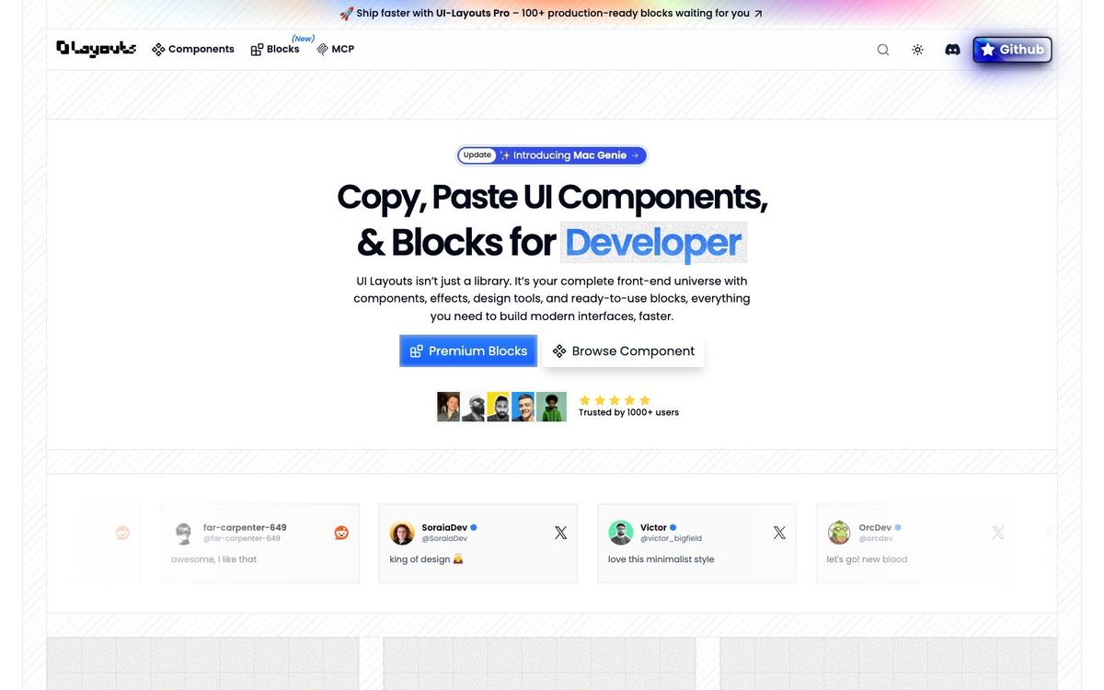Open the UI-Layouts Pro promo banner

pos(551,14)
